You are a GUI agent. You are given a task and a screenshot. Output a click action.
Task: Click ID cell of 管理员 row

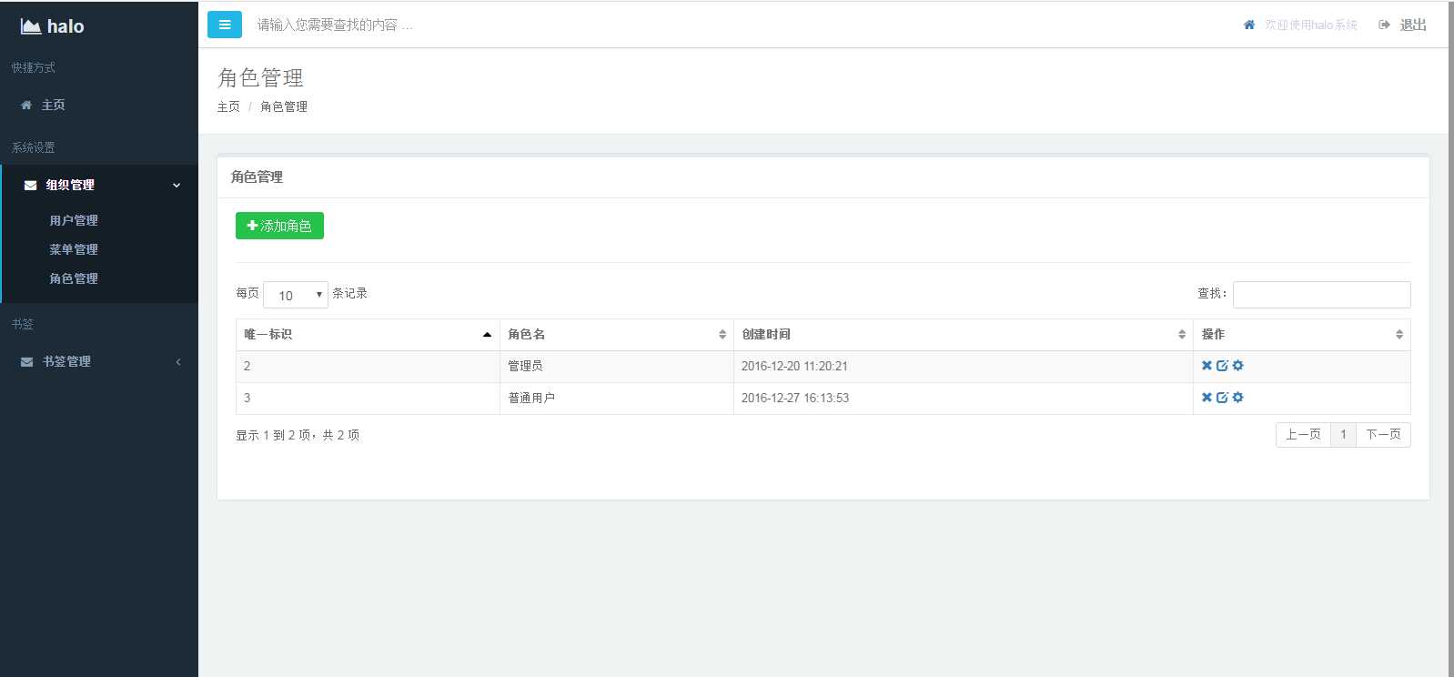[368, 366]
